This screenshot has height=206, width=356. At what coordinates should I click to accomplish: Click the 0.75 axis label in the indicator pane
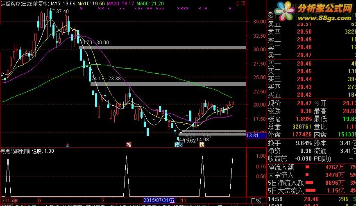click(261, 166)
